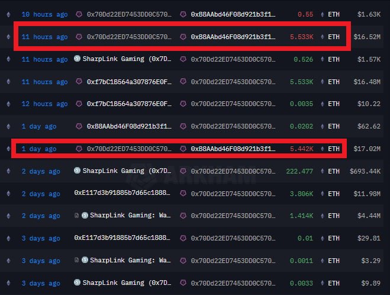Screen dimensions: 390x295
Task: Click the SharpLink Gaming logo in the 0.0033 ETH row
Action: (77, 283)
